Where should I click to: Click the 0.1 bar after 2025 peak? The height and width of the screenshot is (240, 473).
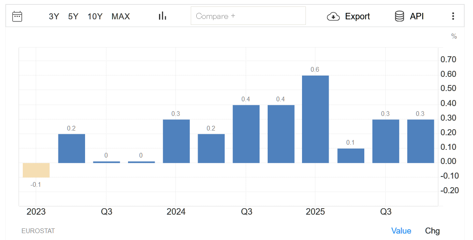[x=351, y=155]
